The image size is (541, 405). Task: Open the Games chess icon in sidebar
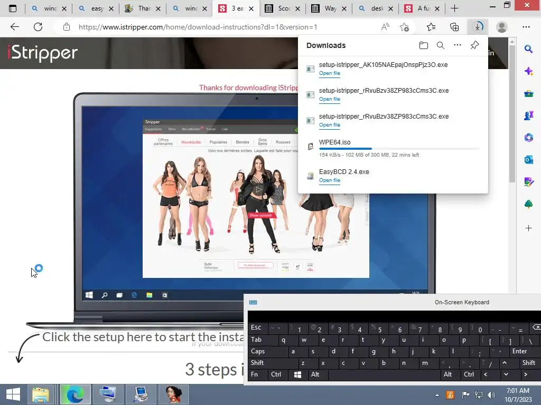[x=528, y=115]
